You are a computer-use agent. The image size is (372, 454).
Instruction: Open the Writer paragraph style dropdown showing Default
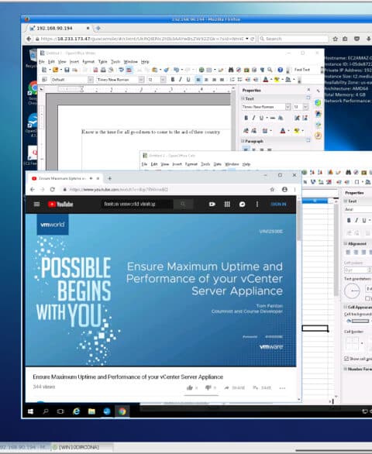[91, 79]
